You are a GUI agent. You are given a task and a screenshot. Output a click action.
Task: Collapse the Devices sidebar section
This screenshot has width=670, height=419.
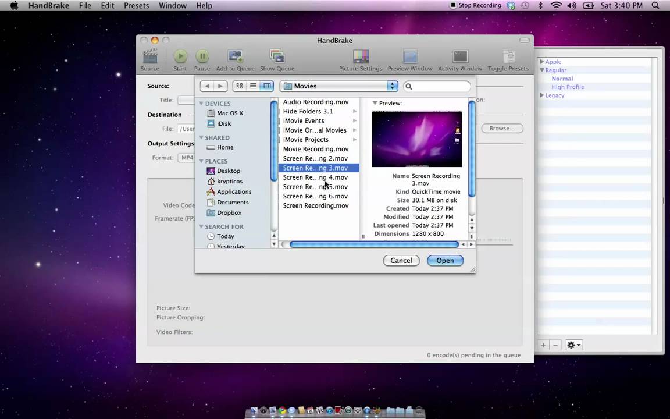[201, 104]
